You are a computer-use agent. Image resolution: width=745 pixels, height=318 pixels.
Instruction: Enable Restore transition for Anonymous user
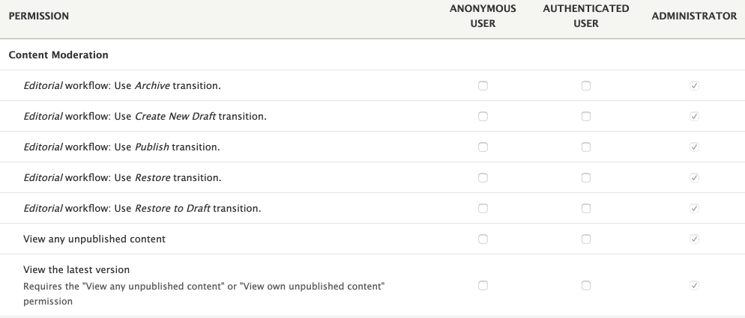pyautogui.click(x=483, y=178)
